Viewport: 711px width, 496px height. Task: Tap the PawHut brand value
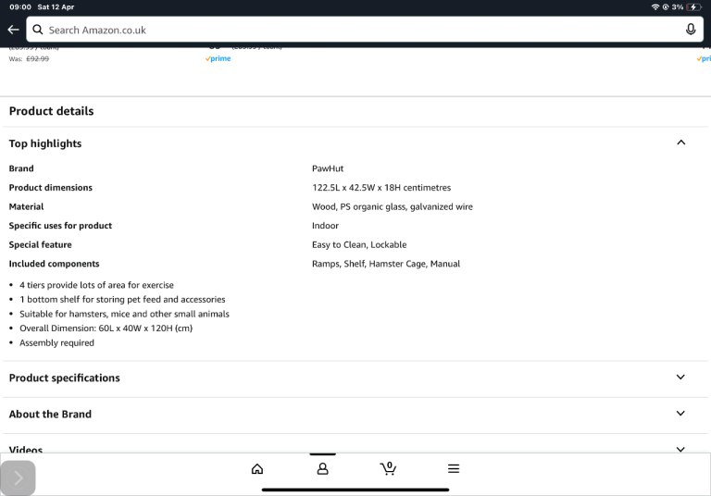328,168
